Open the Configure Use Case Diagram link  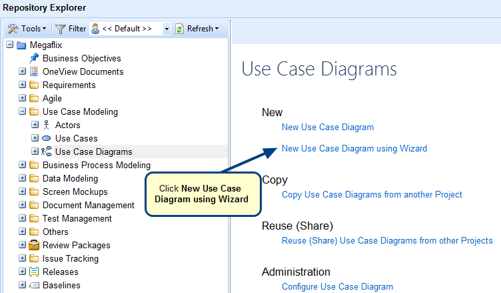point(337,286)
